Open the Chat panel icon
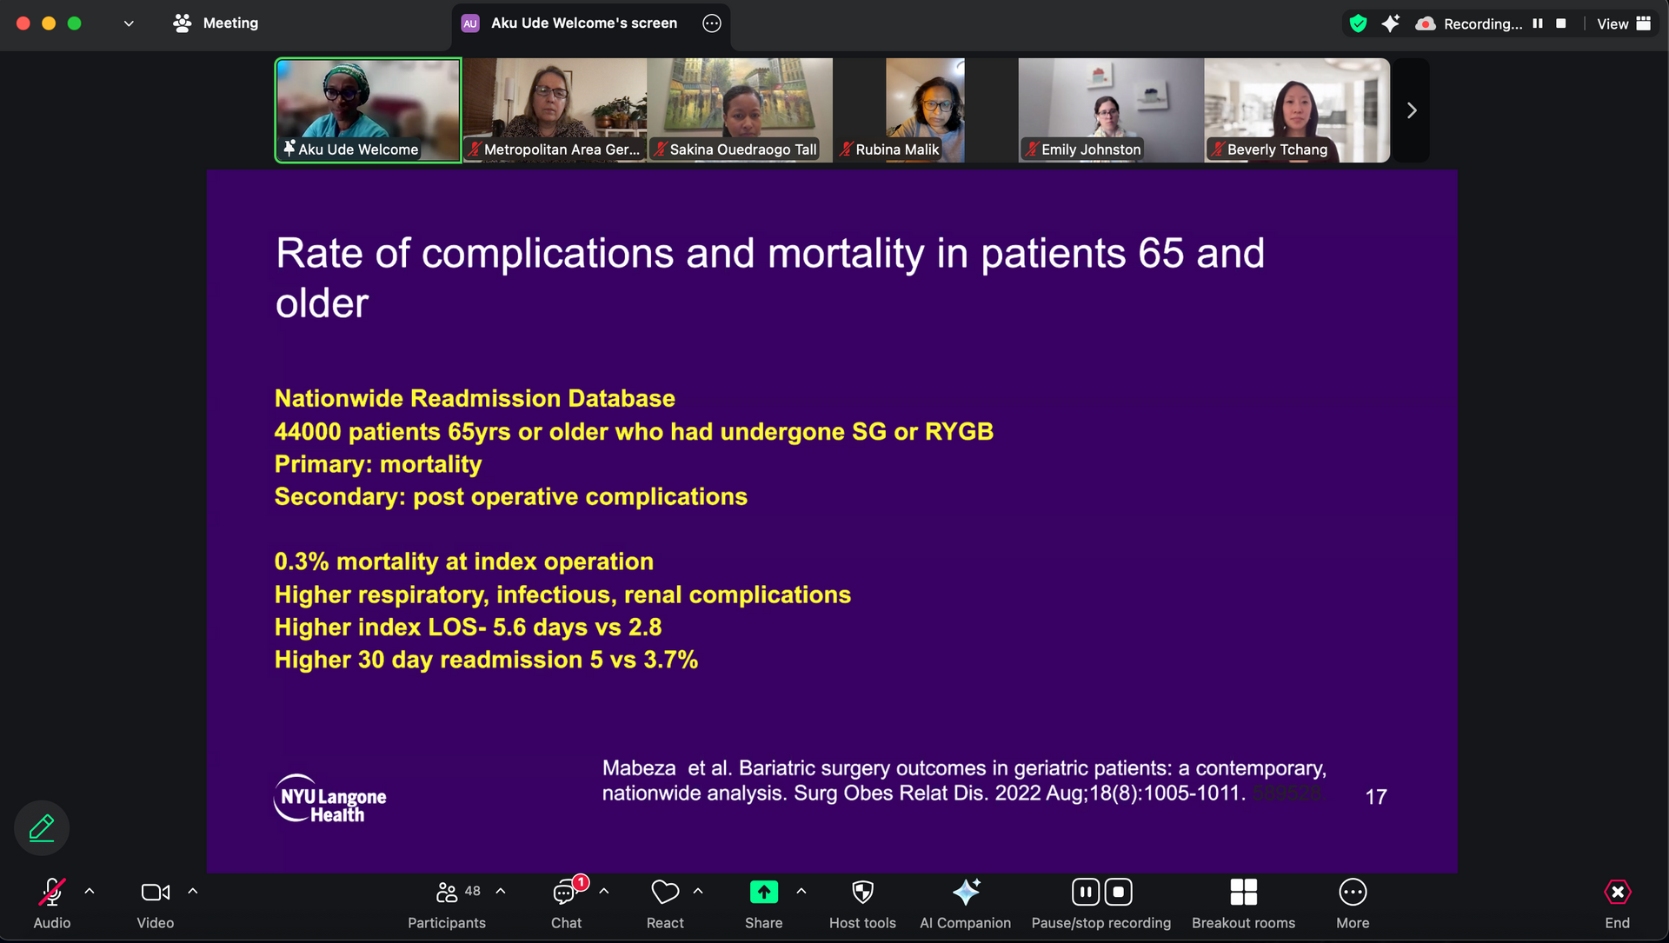 coord(565,893)
